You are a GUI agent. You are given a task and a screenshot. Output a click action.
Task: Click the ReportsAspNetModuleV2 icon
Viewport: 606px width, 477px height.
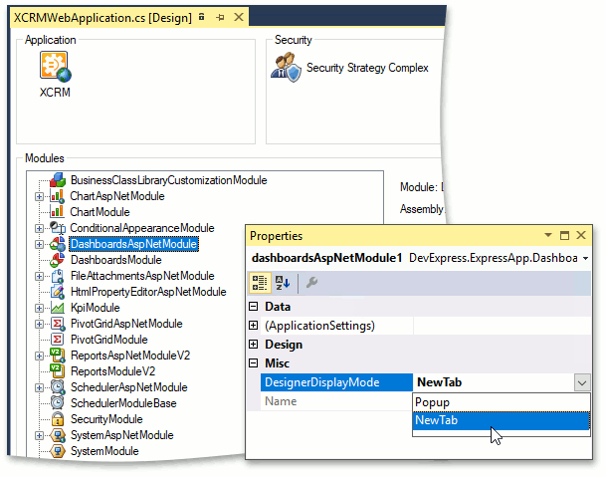58,356
